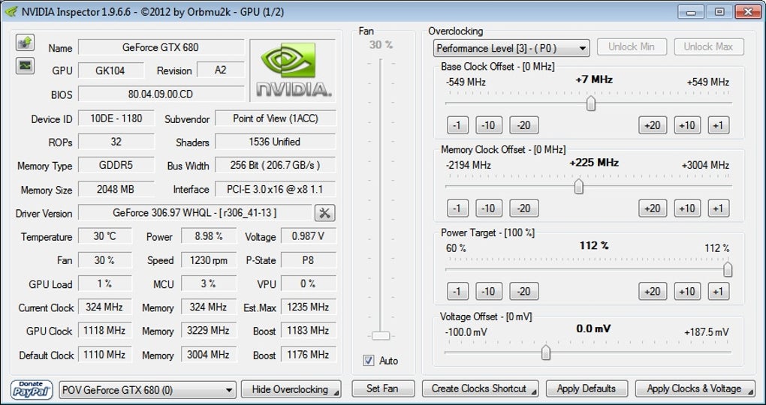Click -1 under Memory Clock Offset

click(x=457, y=208)
